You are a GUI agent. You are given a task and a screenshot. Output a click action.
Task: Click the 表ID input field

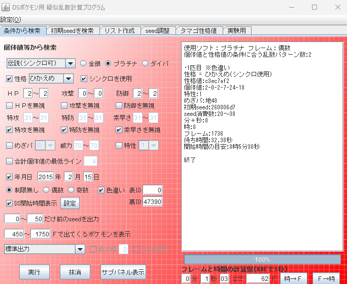(153, 190)
